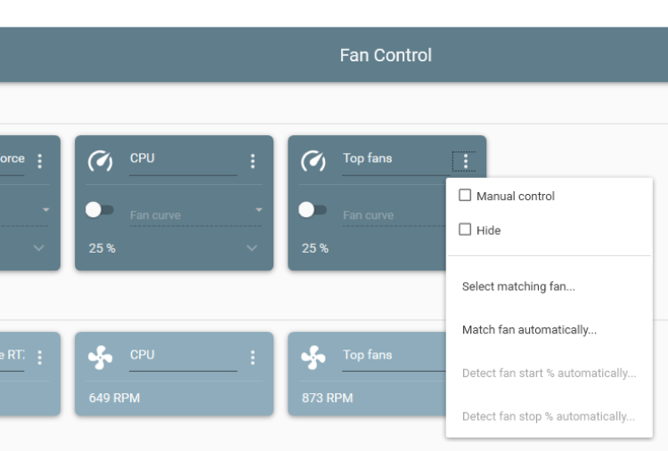This screenshot has height=451, width=668.
Task: Open three-dot menu on leftmost partial control card
Action: pos(39,161)
